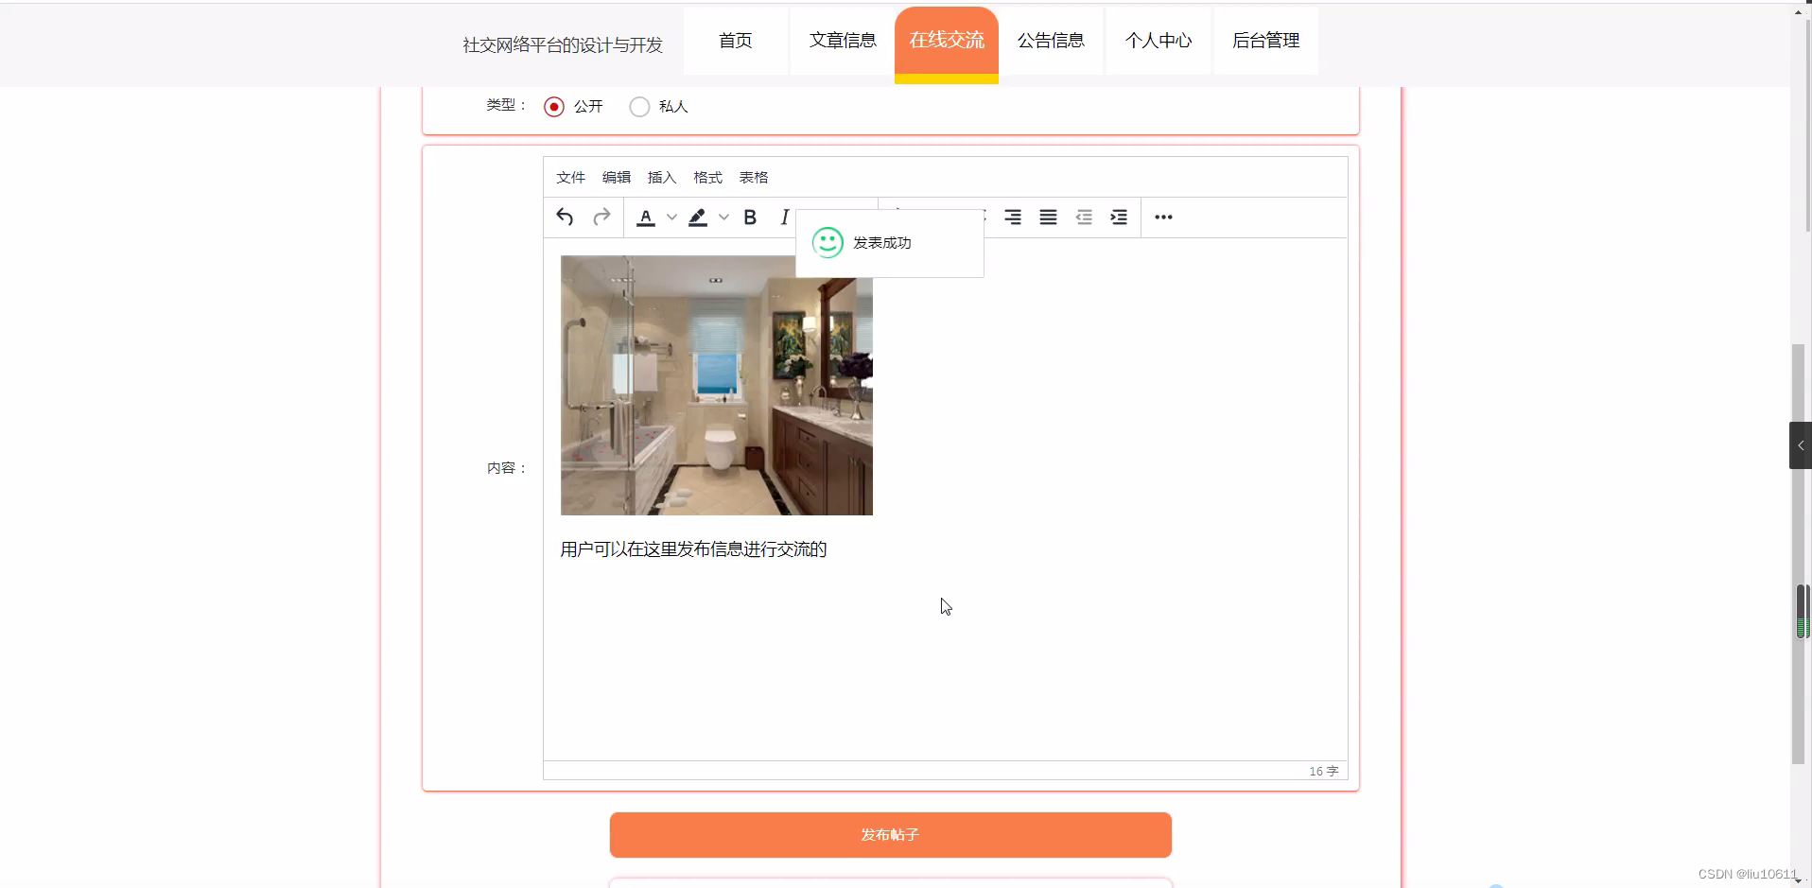Toggle Bold formatting
Viewport: 1812px width, 888px height.
coord(750,217)
